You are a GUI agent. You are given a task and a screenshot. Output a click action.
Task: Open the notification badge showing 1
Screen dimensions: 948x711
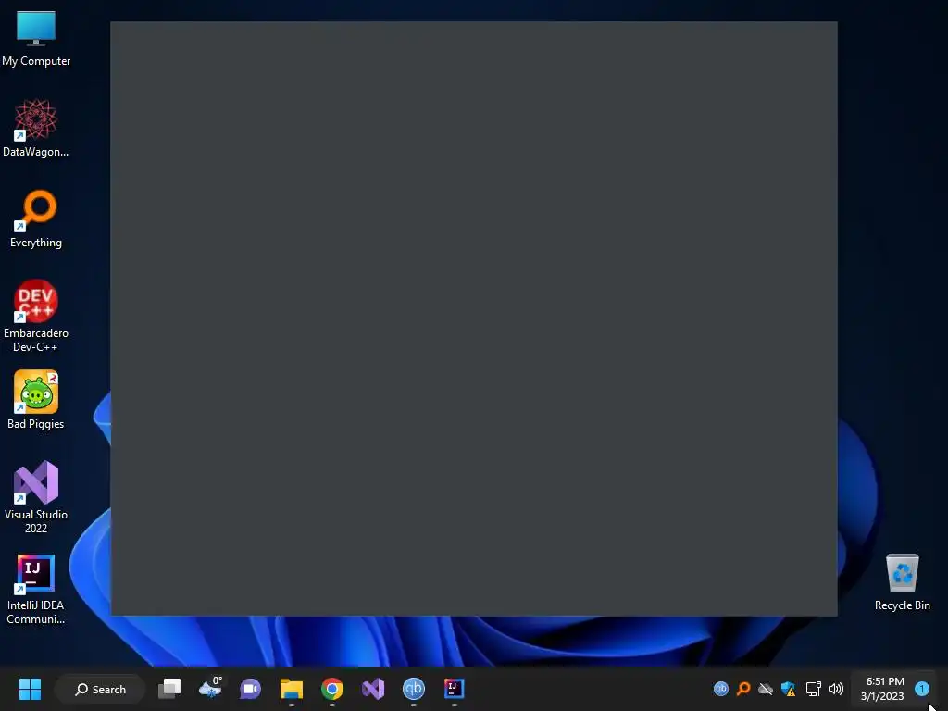tap(922, 689)
